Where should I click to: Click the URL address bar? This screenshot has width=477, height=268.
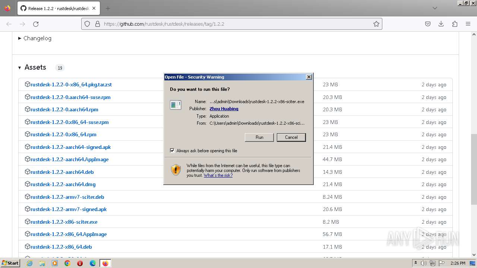pos(232,24)
